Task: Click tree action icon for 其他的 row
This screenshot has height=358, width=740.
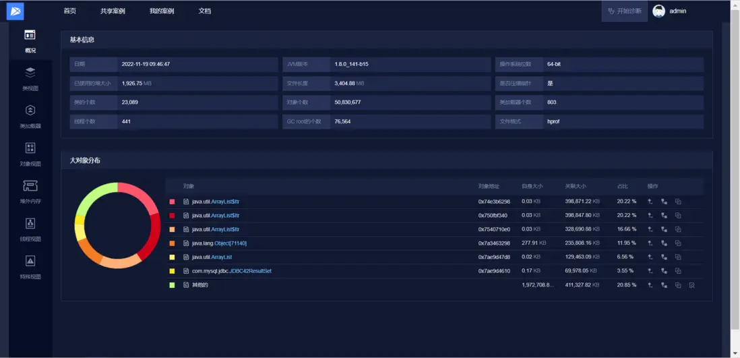Action: (664, 285)
